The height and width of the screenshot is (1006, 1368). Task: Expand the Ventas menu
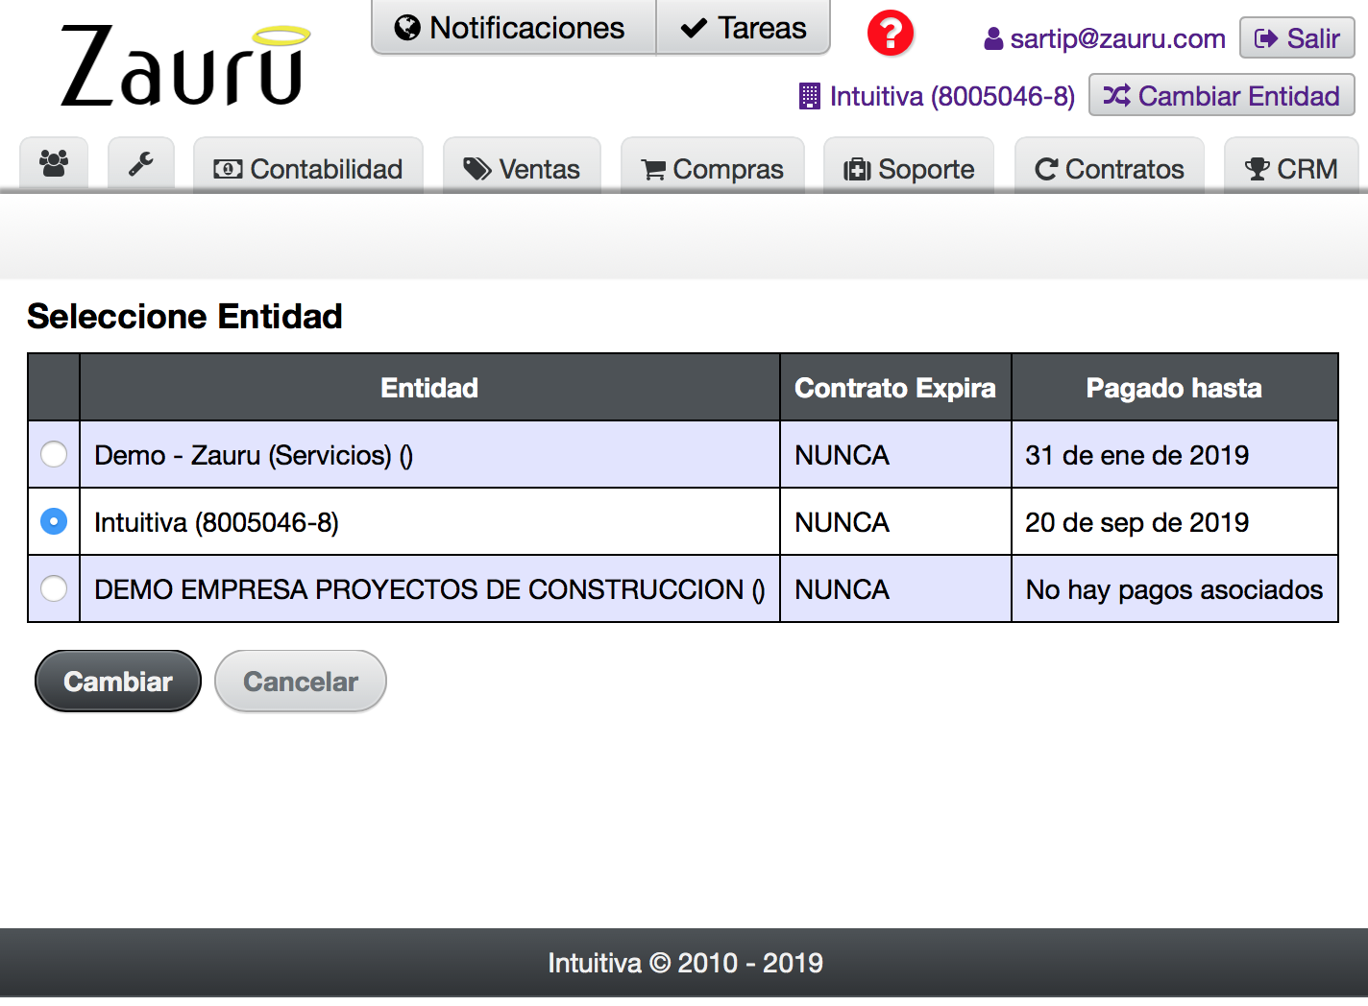[522, 168]
